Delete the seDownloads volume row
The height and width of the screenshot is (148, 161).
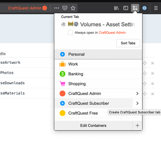(153, 84)
